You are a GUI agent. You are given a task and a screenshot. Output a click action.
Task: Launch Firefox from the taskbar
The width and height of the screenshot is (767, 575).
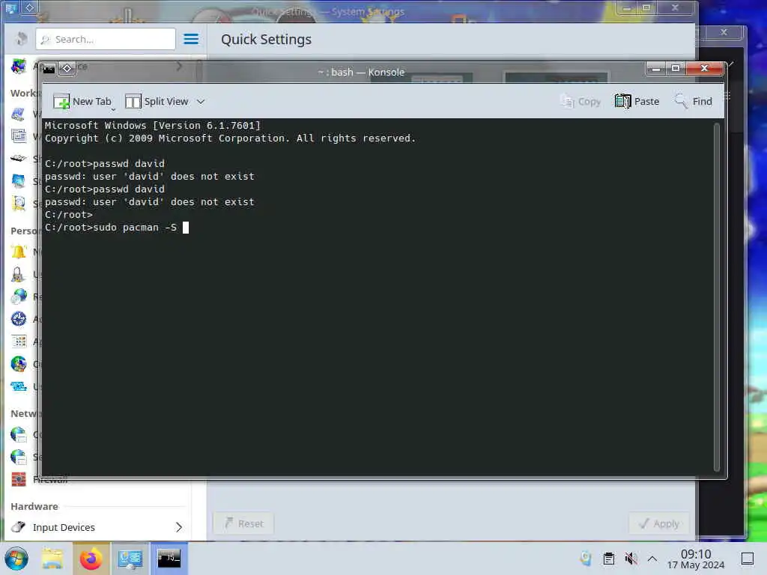(91, 559)
